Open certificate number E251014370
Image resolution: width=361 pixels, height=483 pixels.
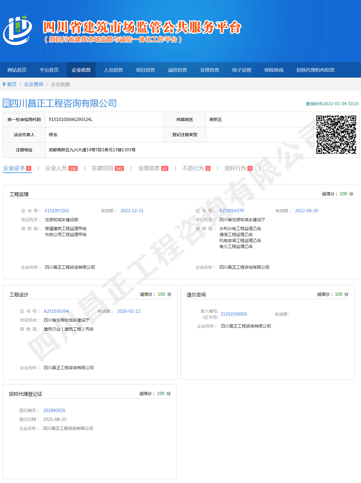[231, 211]
